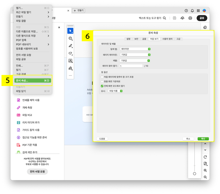Expand 다른 형식으로 저장 submenu
Image resolution: width=220 pixels, height=194 pixels.
(33, 36)
